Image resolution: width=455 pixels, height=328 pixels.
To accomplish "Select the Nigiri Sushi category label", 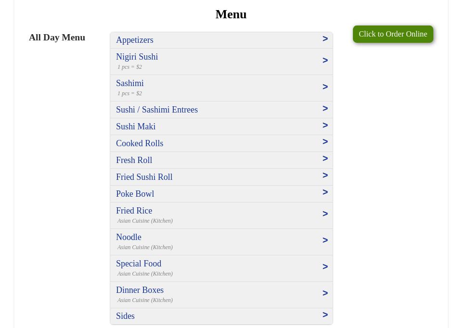I will (x=137, y=57).
